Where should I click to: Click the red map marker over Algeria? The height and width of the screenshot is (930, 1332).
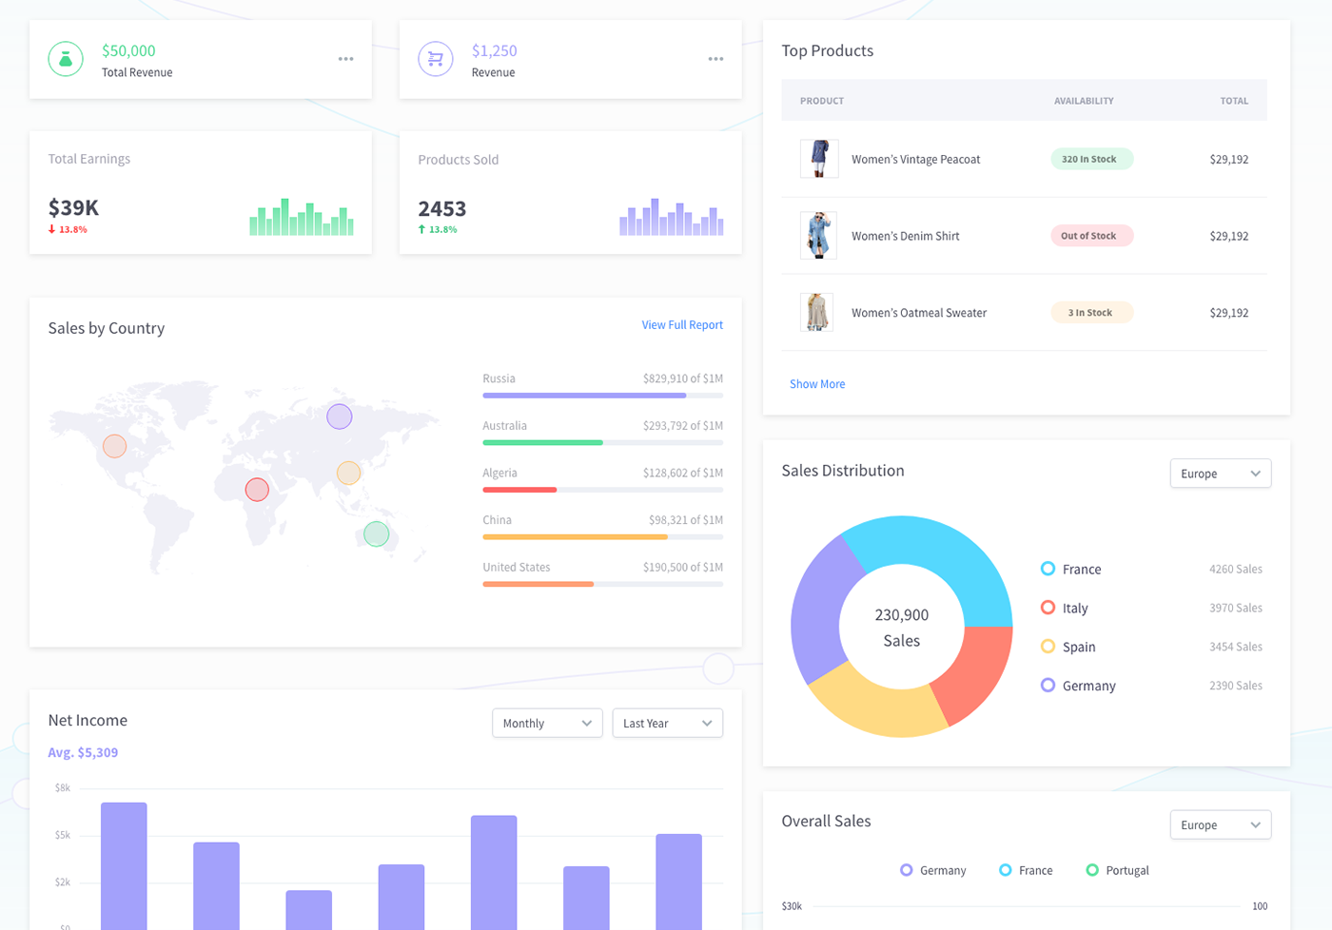tap(257, 490)
